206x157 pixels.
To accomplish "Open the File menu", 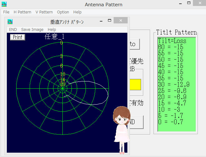I will (x=6, y=12).
